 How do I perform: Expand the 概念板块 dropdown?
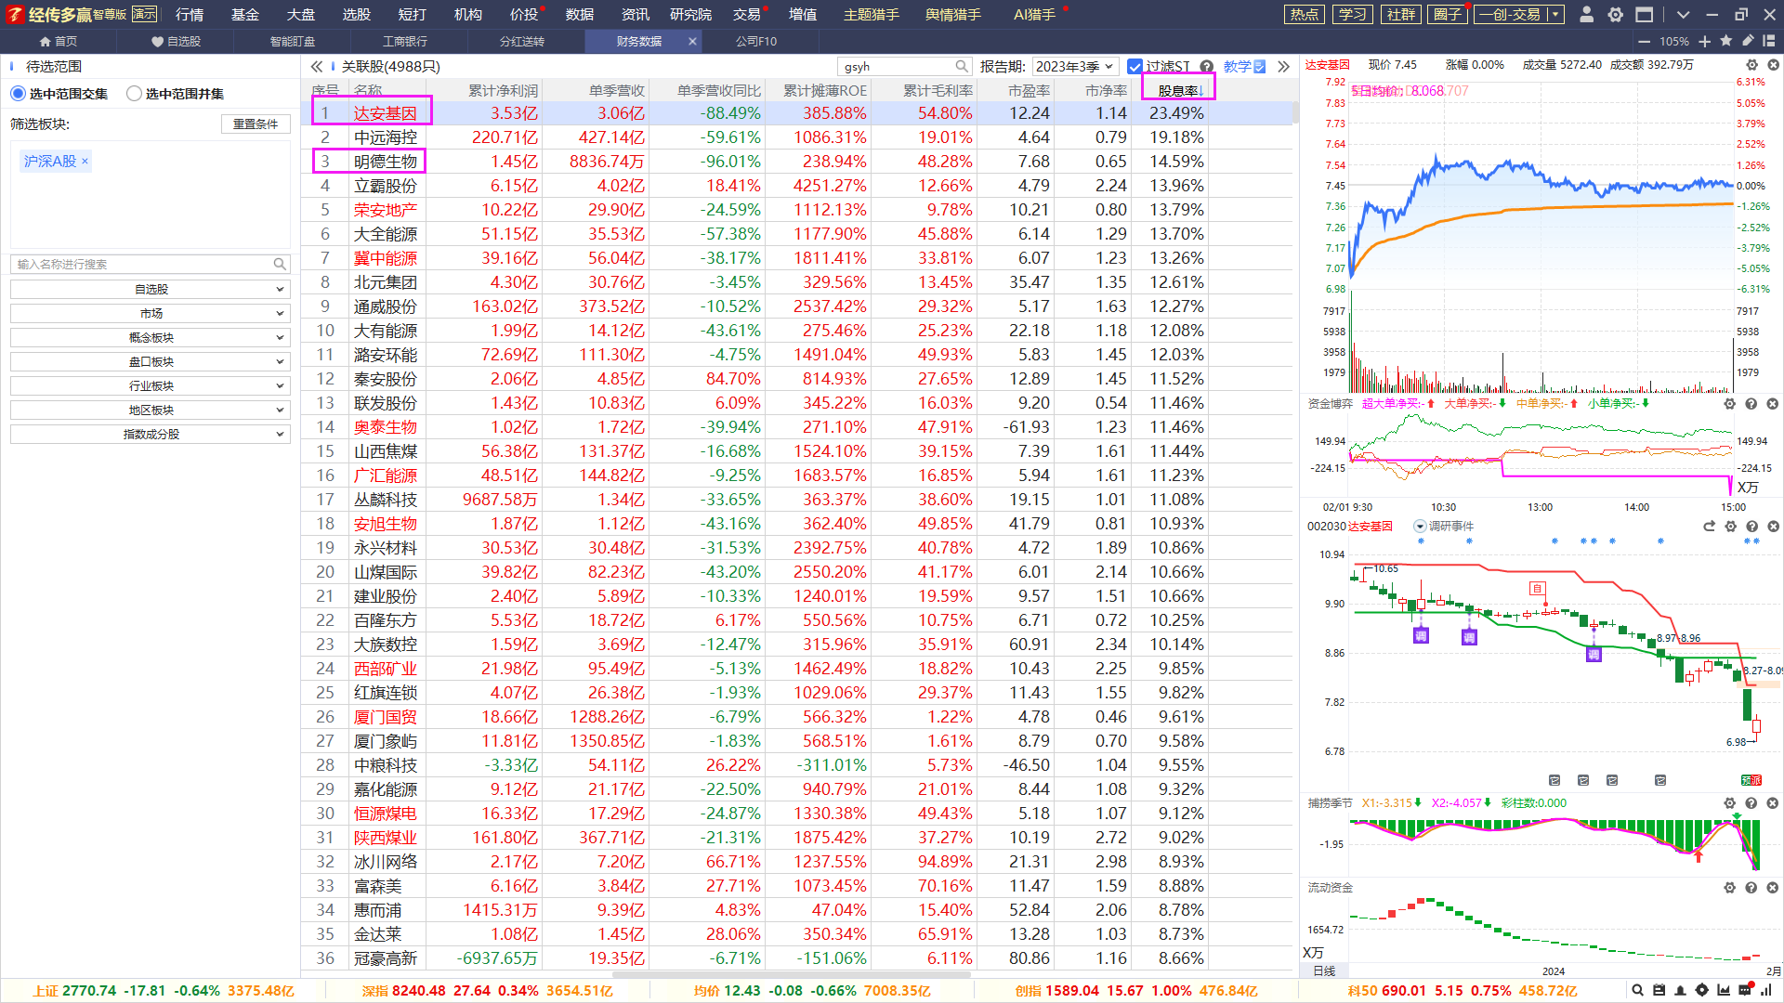click(x=151, y=337)
